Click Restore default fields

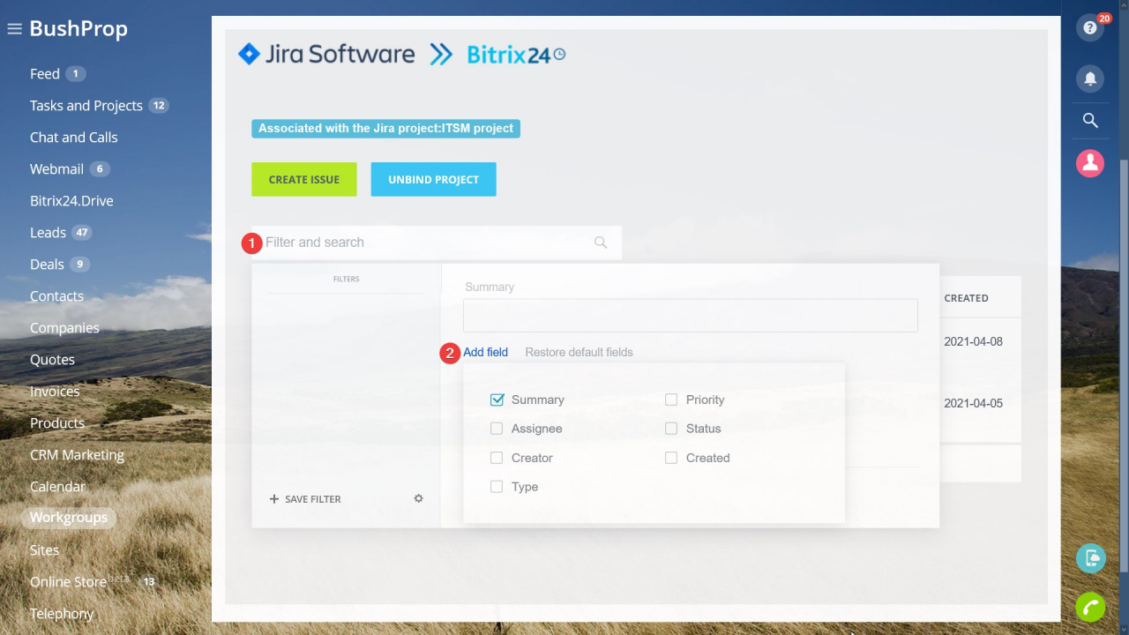[579, 352]
